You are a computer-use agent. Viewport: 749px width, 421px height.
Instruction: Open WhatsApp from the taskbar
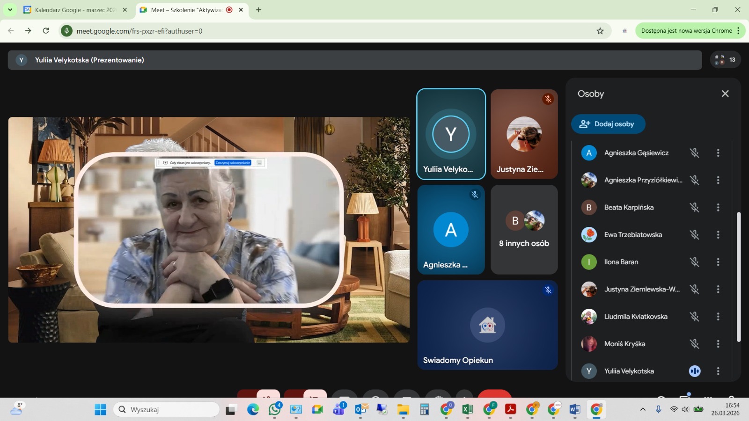point(275,410)
